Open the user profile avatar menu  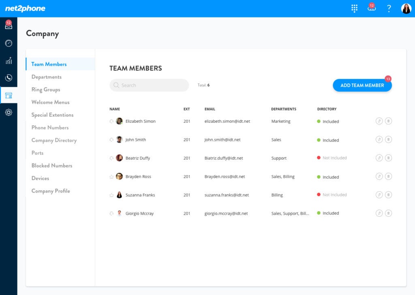point(406,9)
